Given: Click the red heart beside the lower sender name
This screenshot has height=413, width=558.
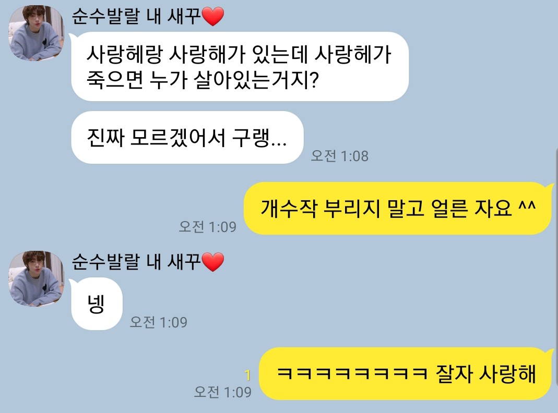Looking at the screenshot, I should [213, 262].
